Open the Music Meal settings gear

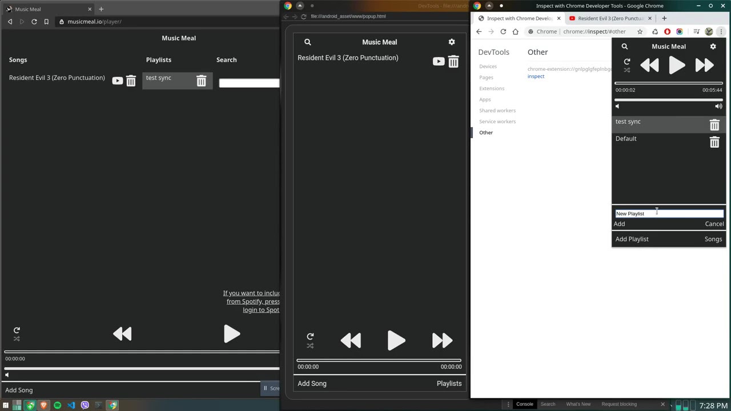pyautogui.click(x=713, y=46)
